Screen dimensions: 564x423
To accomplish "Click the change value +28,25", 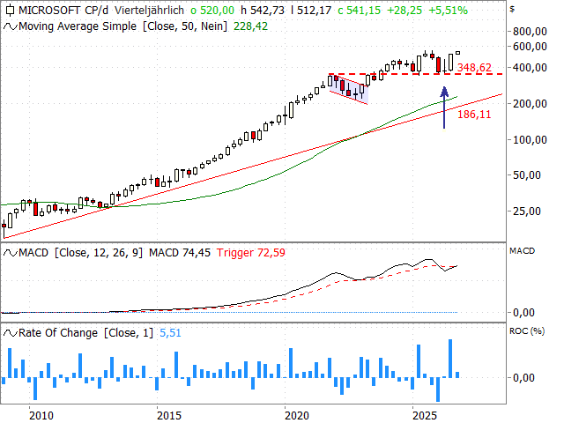I will pyautogui.click(x=404, y=10).
